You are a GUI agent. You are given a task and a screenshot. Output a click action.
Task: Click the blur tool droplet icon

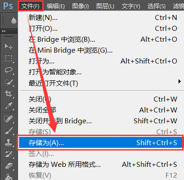14,20
